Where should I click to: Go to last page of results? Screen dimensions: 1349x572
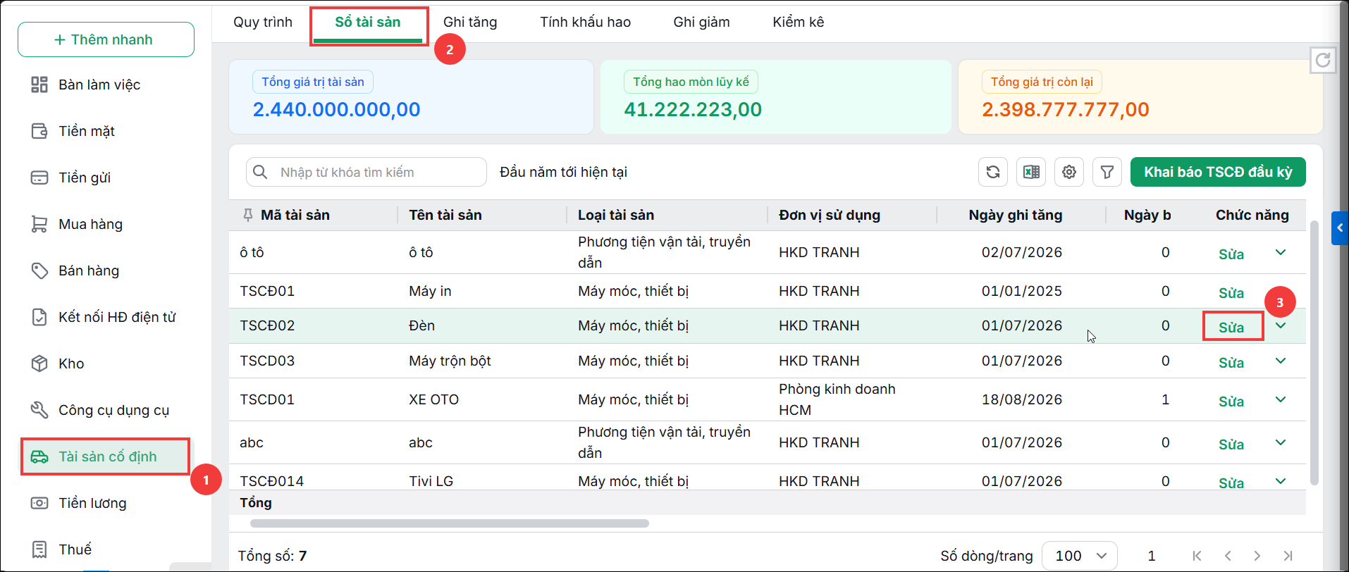1288,556
